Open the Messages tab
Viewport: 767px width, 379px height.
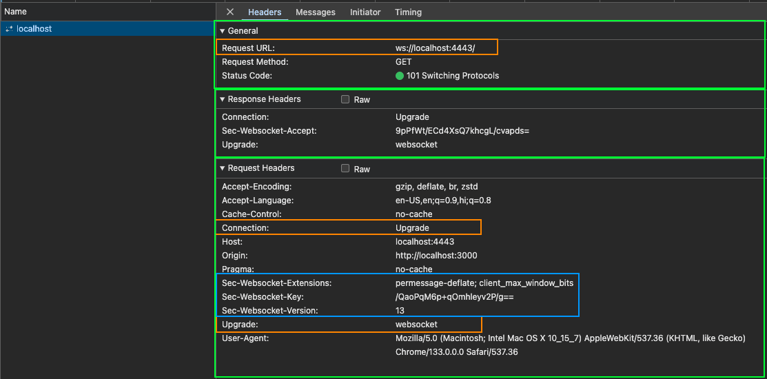[x=316, y=12]
